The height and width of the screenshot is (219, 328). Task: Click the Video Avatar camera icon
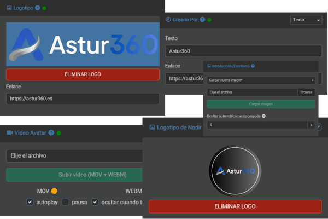pyautogui.click(x=10, y=133)
